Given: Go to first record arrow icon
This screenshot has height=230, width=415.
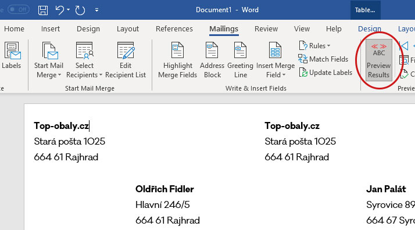Looking at the screenshot, I should pyautogui.click(x=403, y=46).
